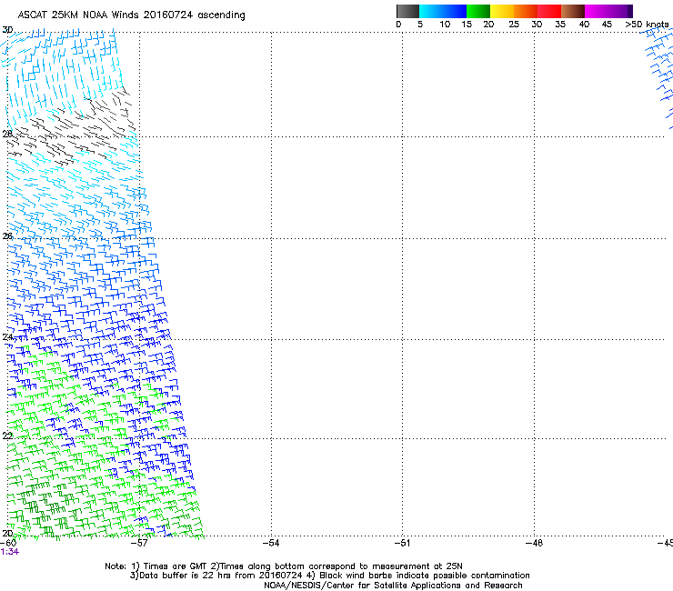Click the note 'Black wind barbs indicate possible contamination'
Screen dimensions: 673x591
424,576
